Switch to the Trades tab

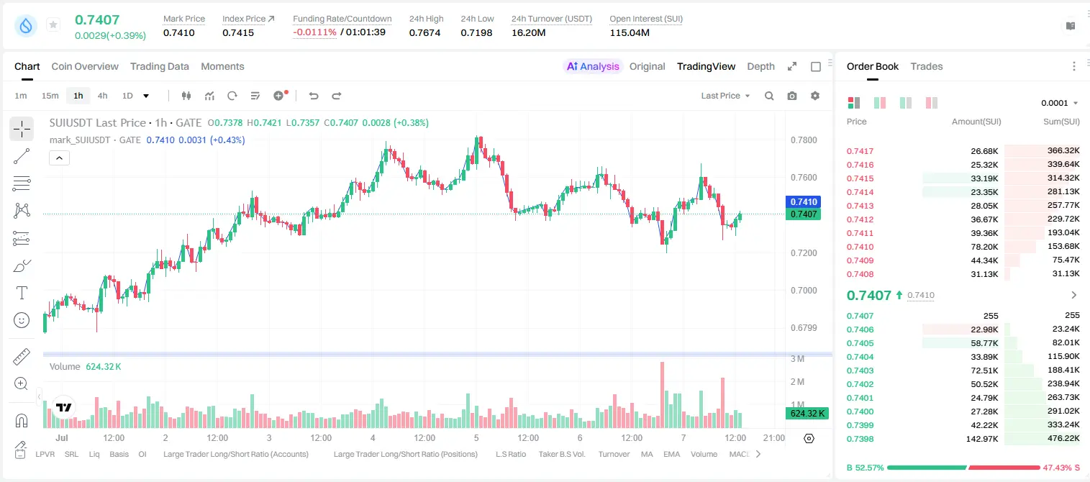click(927, 66)
